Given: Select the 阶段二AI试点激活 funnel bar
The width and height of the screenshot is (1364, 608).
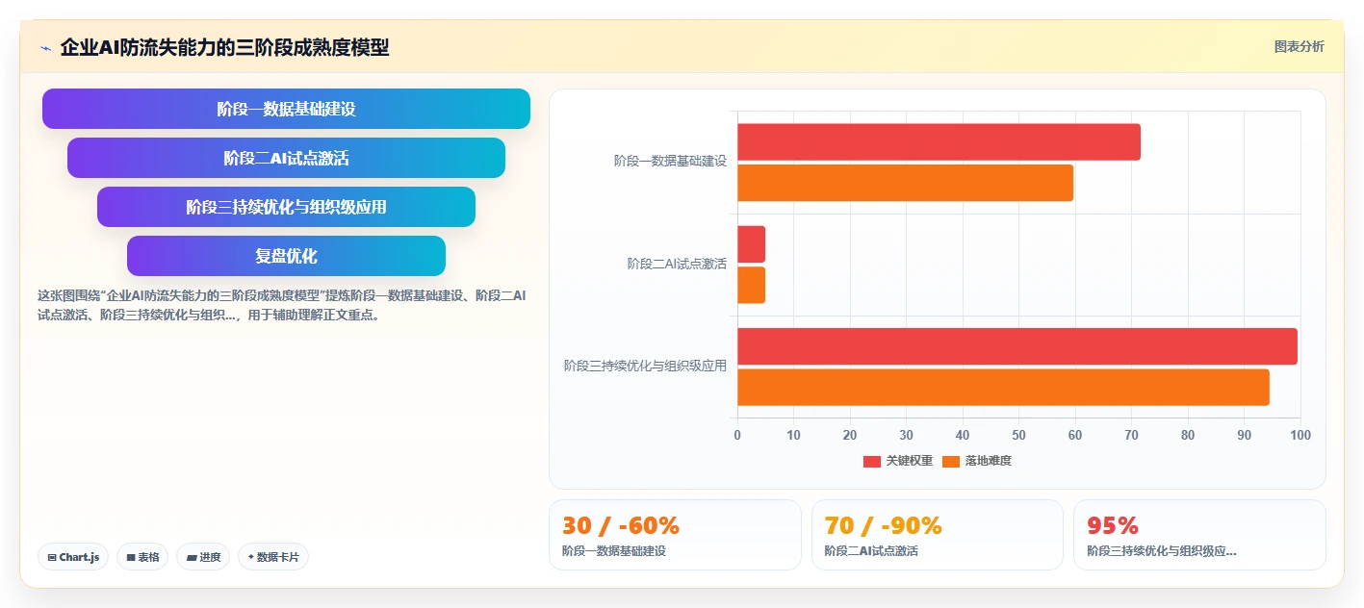Looking at the screenshot, I should click(x=286, y=158).
